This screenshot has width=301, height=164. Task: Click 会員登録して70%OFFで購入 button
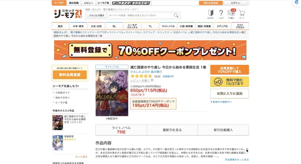click(x=229, y=70)
